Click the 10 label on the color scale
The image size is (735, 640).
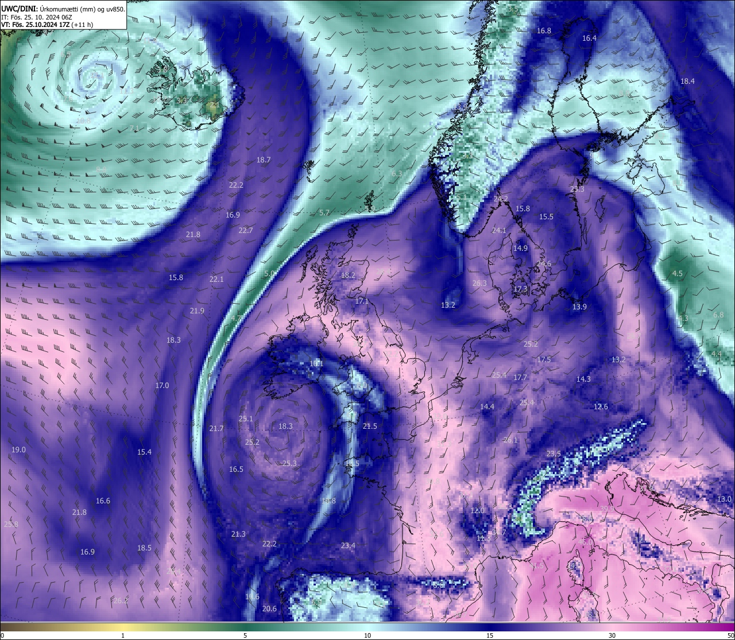pyautogui.click(x=367, y=635)
